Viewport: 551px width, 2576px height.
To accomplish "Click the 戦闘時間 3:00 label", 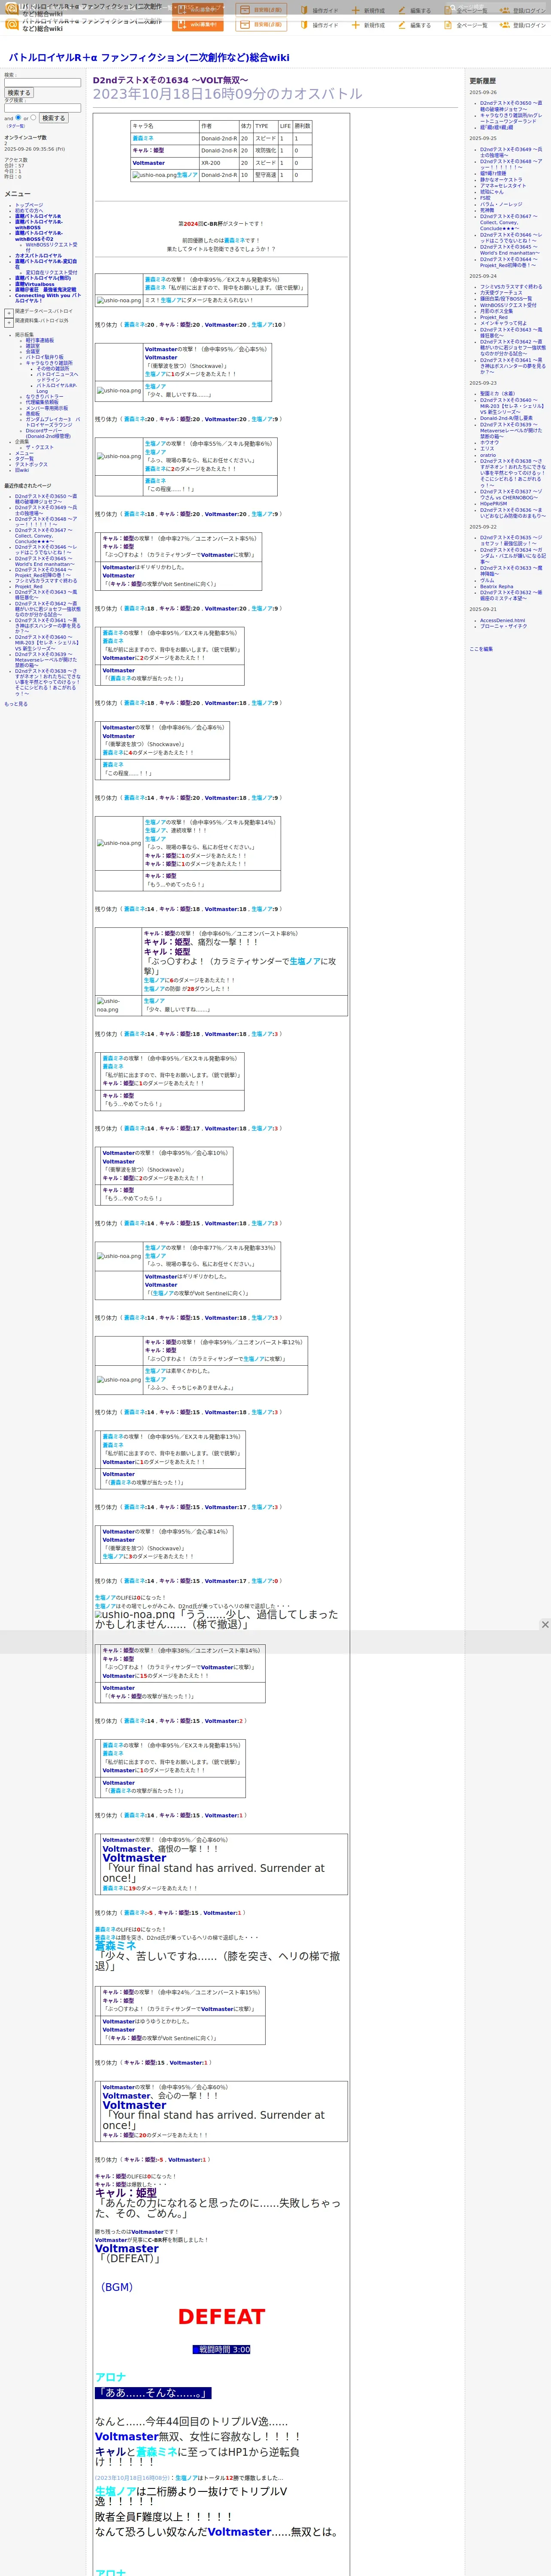I will (221, 2350).
